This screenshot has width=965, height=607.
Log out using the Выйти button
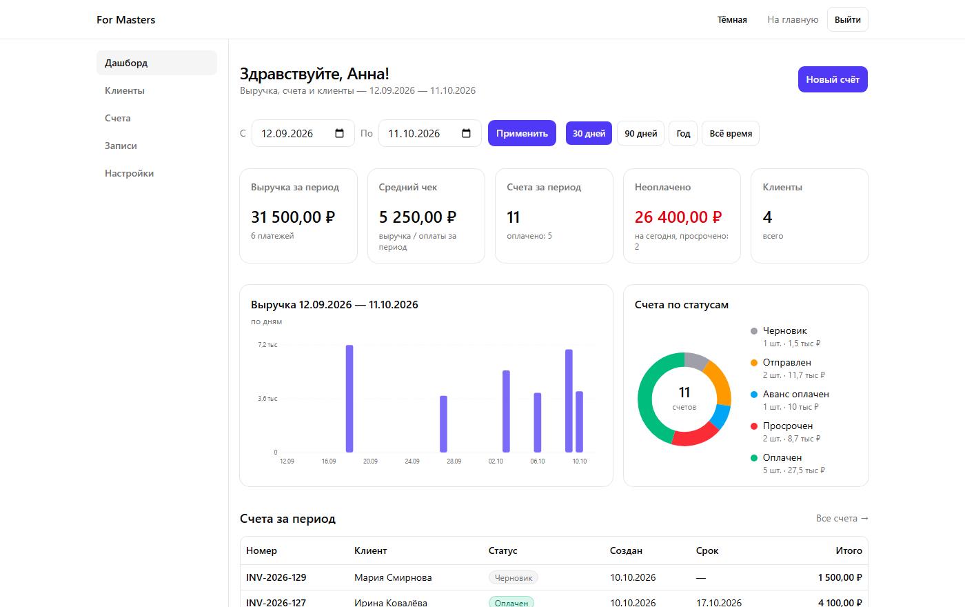847,19
